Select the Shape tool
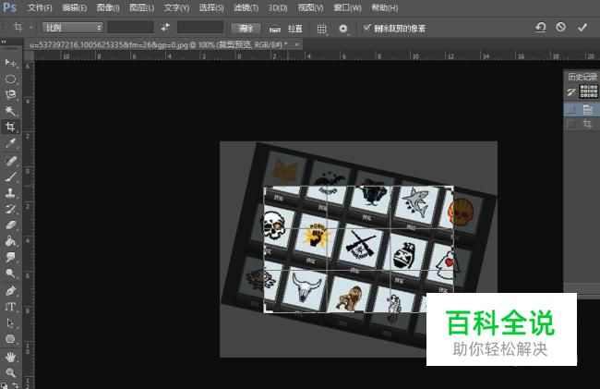 pyautogui.click(x=10, y=339)
